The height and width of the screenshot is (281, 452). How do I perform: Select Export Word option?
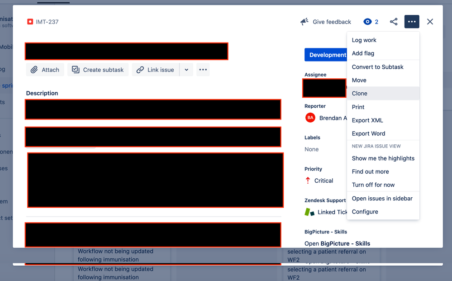point(383,133)
